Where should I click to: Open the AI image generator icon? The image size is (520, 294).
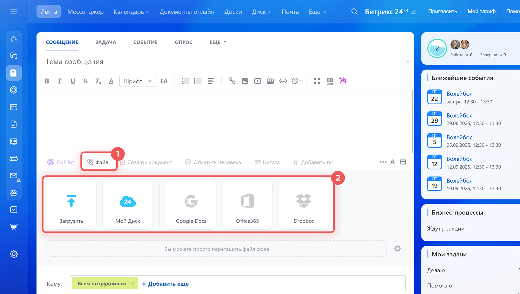[343, 81]
